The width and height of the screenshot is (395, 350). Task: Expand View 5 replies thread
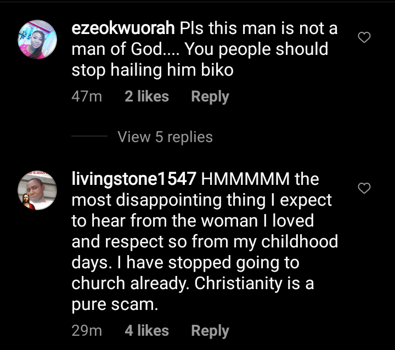[x=165, y=137]
